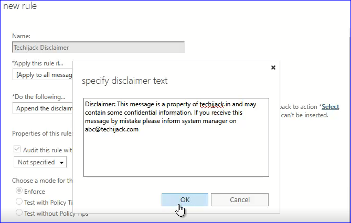Click the '*Do the following...' label

click(39, 97)
